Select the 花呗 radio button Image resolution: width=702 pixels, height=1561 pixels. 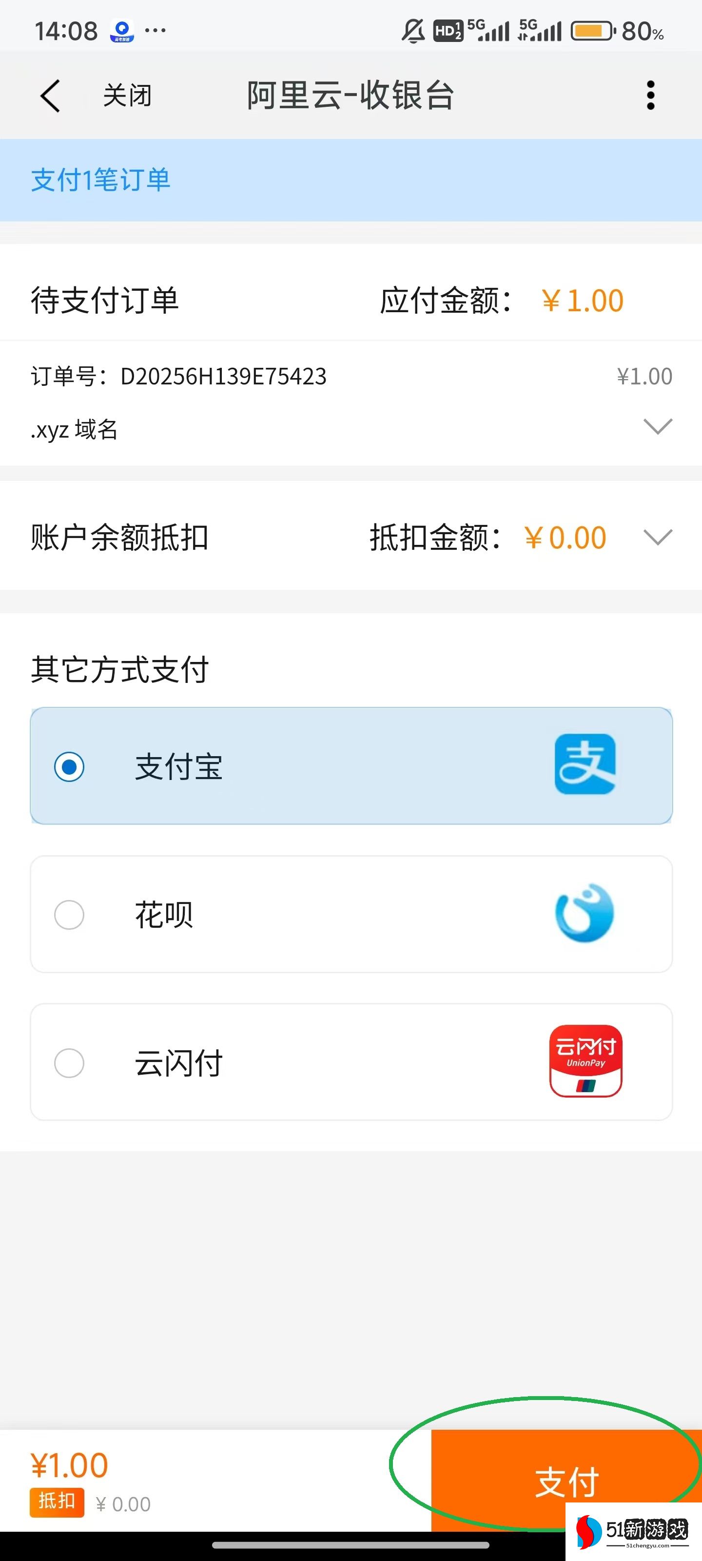(x=69, y=915)
